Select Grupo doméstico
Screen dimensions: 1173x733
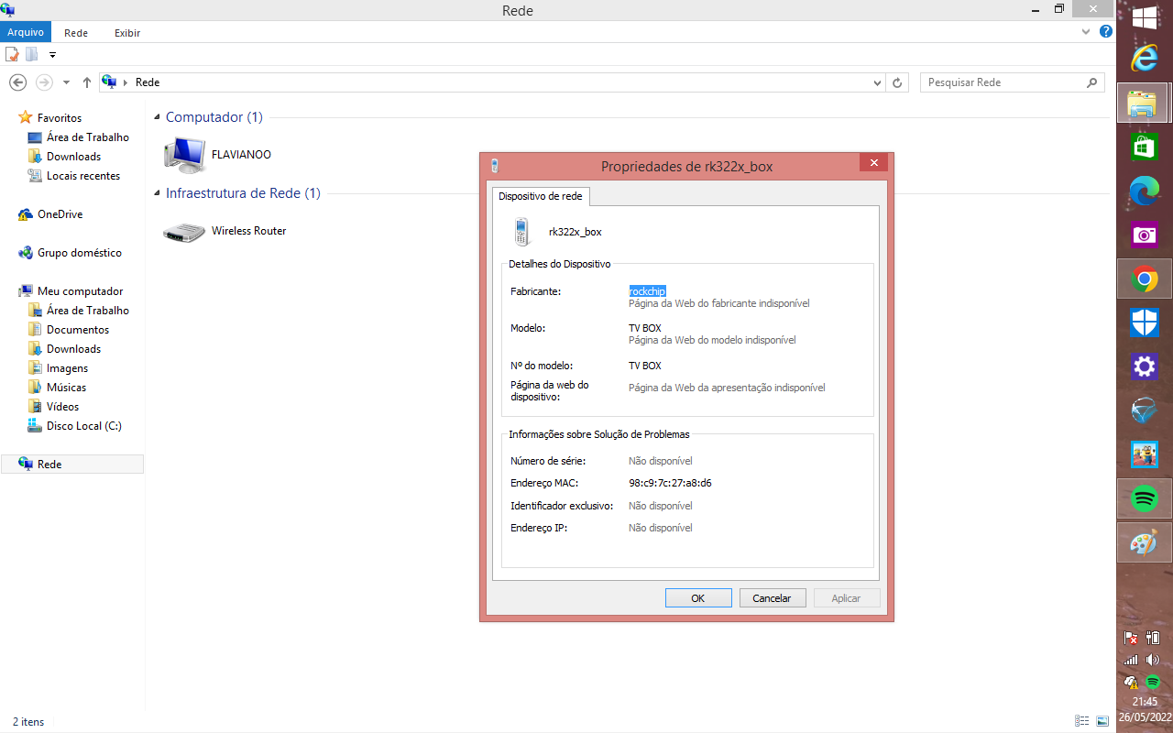pos(79,253)
